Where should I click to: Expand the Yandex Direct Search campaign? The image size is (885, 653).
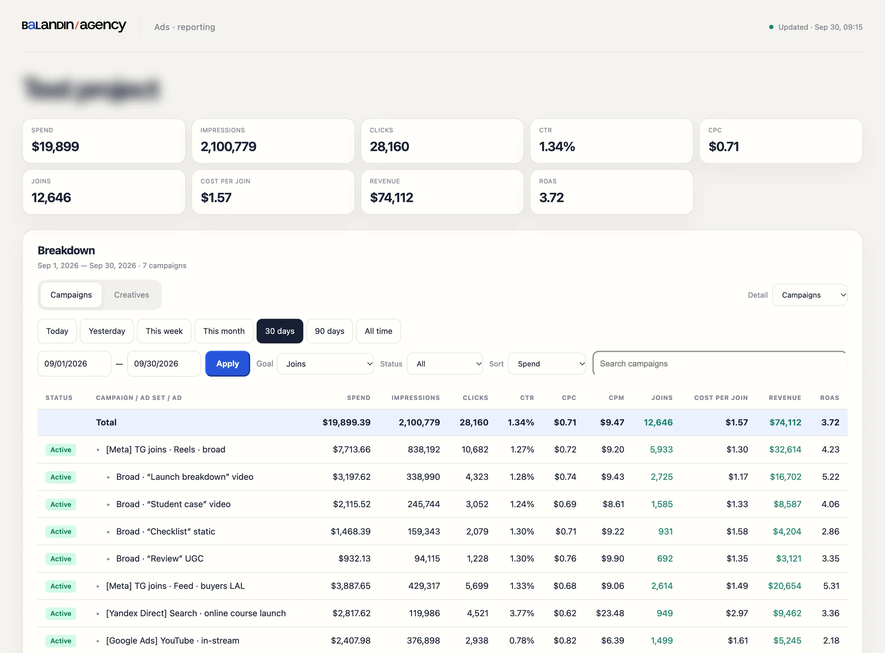point(98,614)
